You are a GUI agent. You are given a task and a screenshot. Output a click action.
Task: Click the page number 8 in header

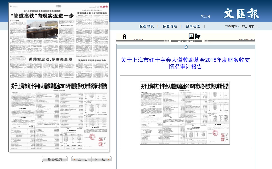pyautogui.click(x=124, y=37)
